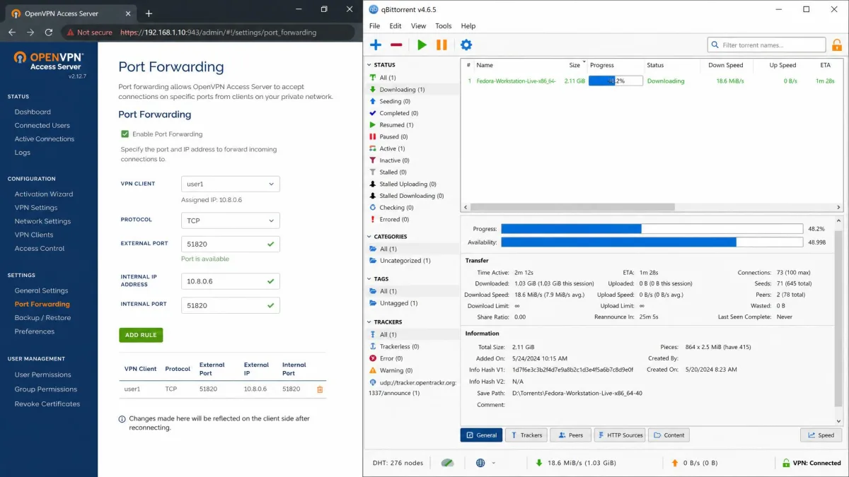849x477 pixels.
Task: Click the Speed button
Action: 821,435
